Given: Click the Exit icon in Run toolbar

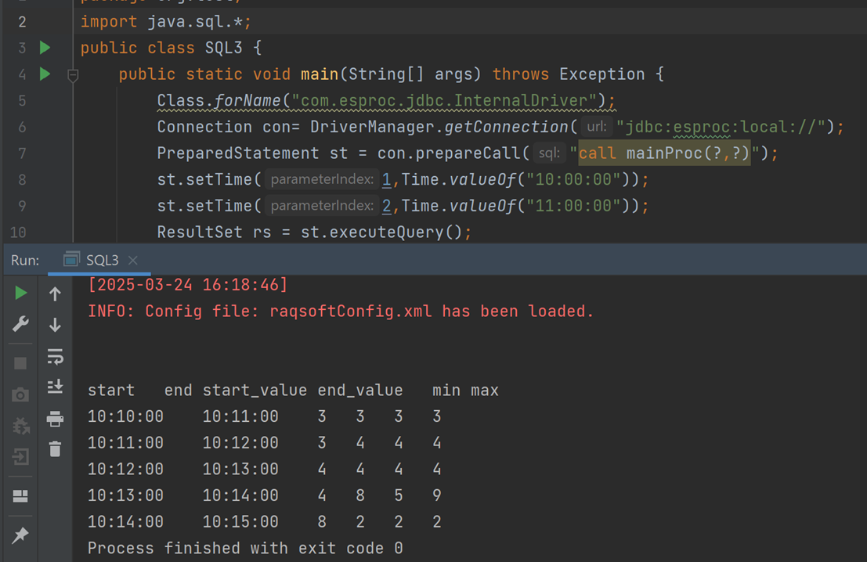Looking at the screenshot, I should click(x=21, y=456).
